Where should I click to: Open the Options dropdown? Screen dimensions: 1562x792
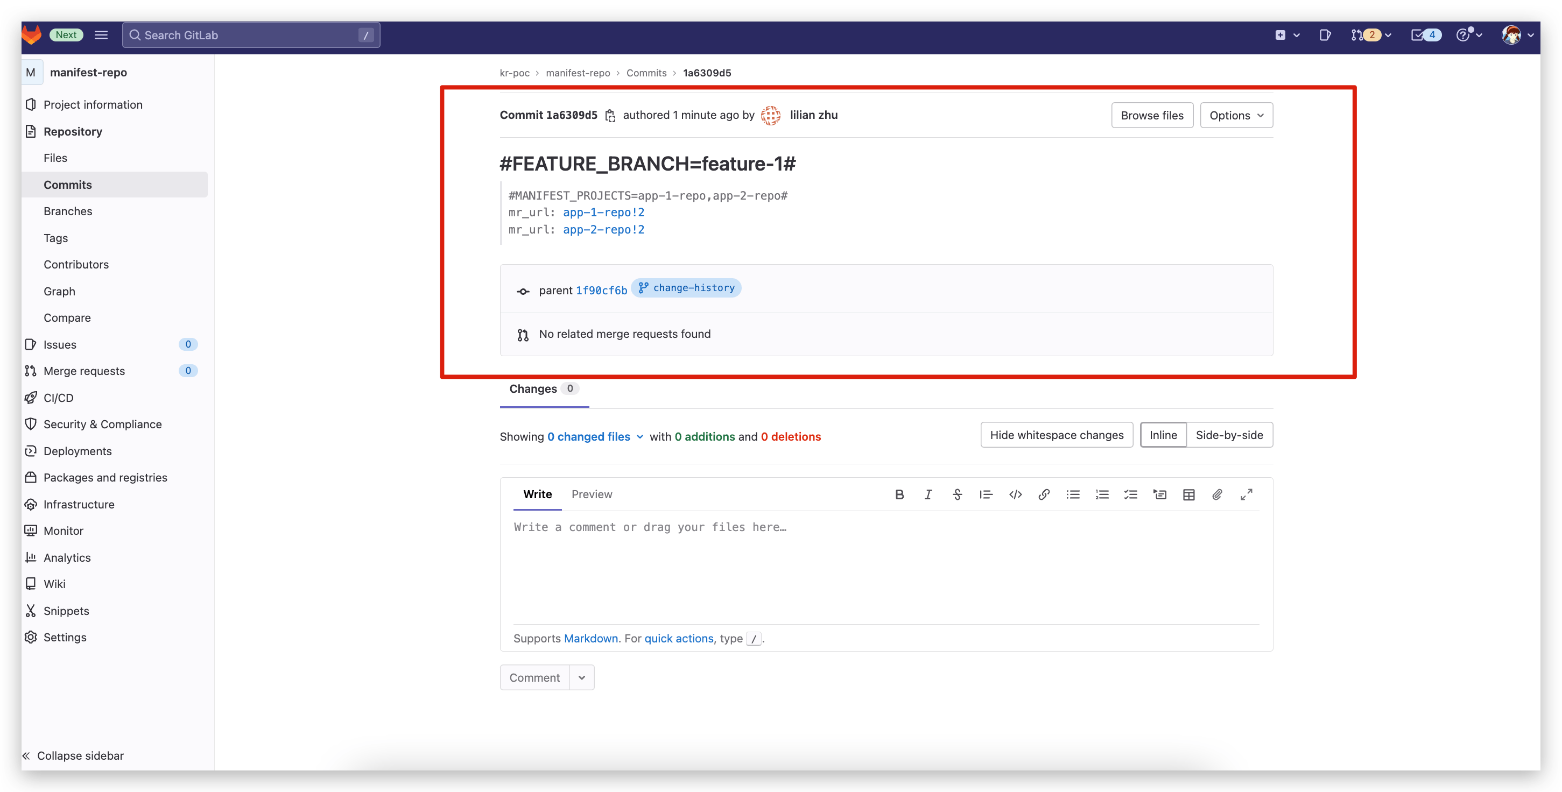(1236, 115)
